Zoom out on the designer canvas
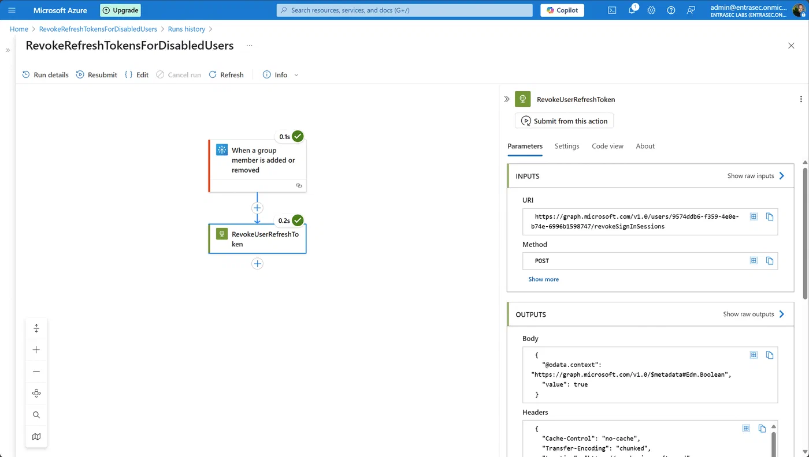809x457 pixels. [36, 372]
